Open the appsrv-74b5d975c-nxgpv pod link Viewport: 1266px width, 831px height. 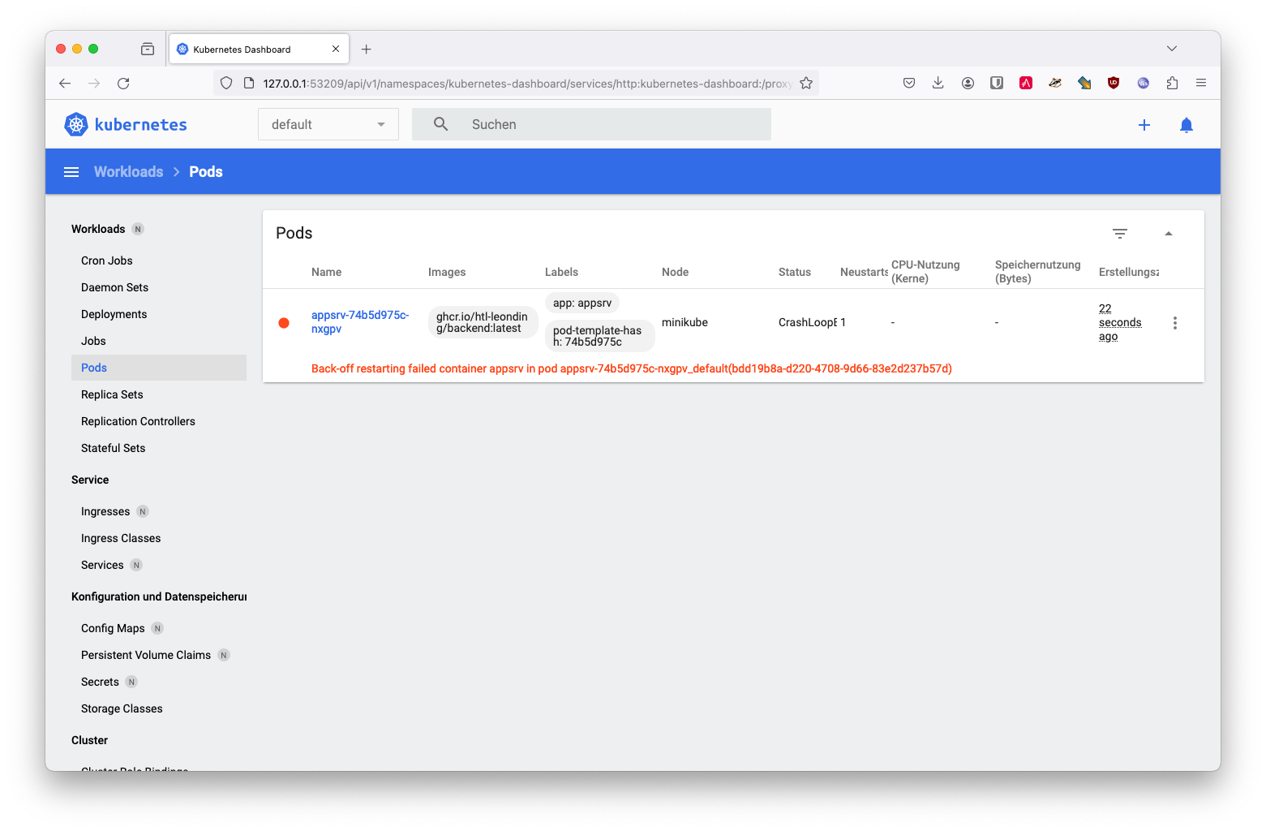(x=360, y=322)
